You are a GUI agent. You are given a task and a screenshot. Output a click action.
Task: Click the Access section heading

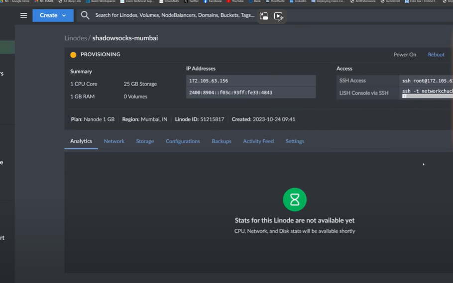(x=344, y=69)
